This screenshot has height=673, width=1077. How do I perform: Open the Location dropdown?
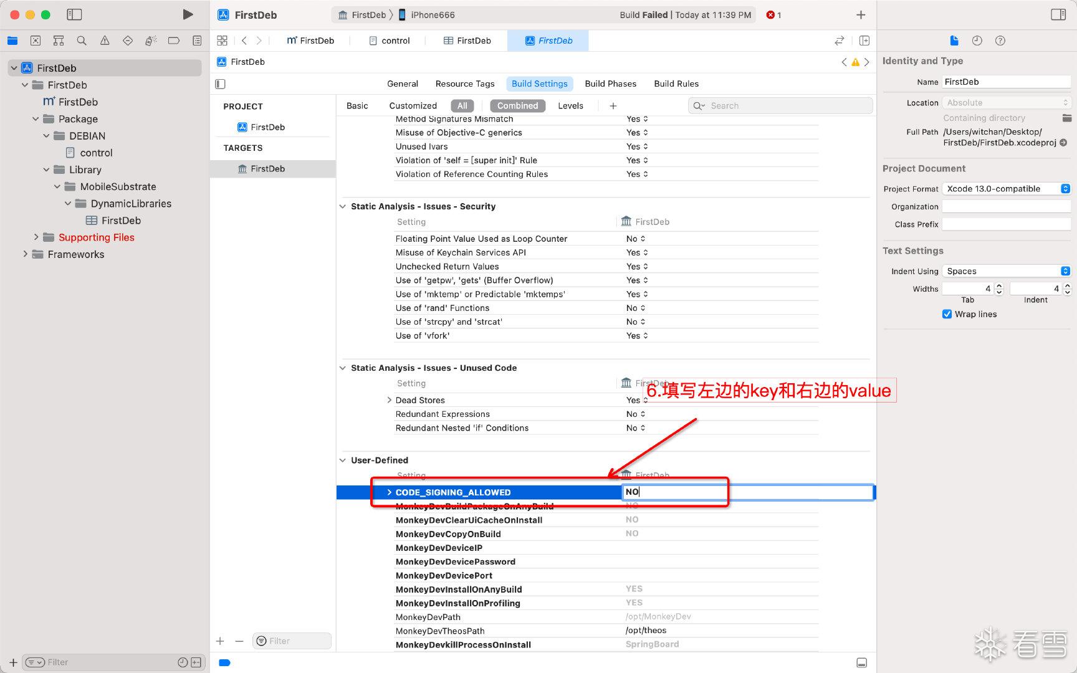tap(1006, 103)
